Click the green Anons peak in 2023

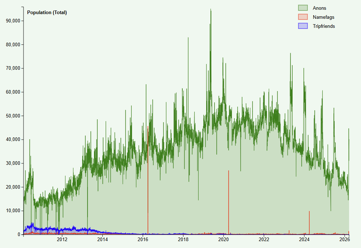click(x=290, y=54)
